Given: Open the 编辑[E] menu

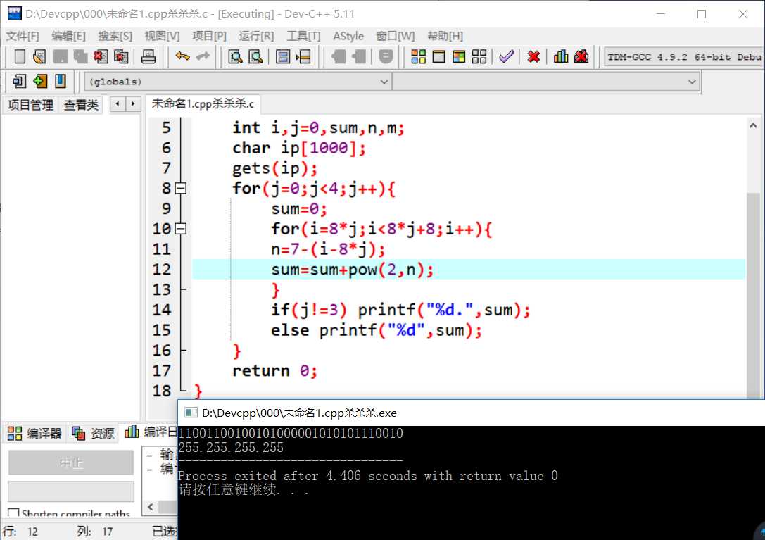Looking at the screenshot, I should [68, 36].
